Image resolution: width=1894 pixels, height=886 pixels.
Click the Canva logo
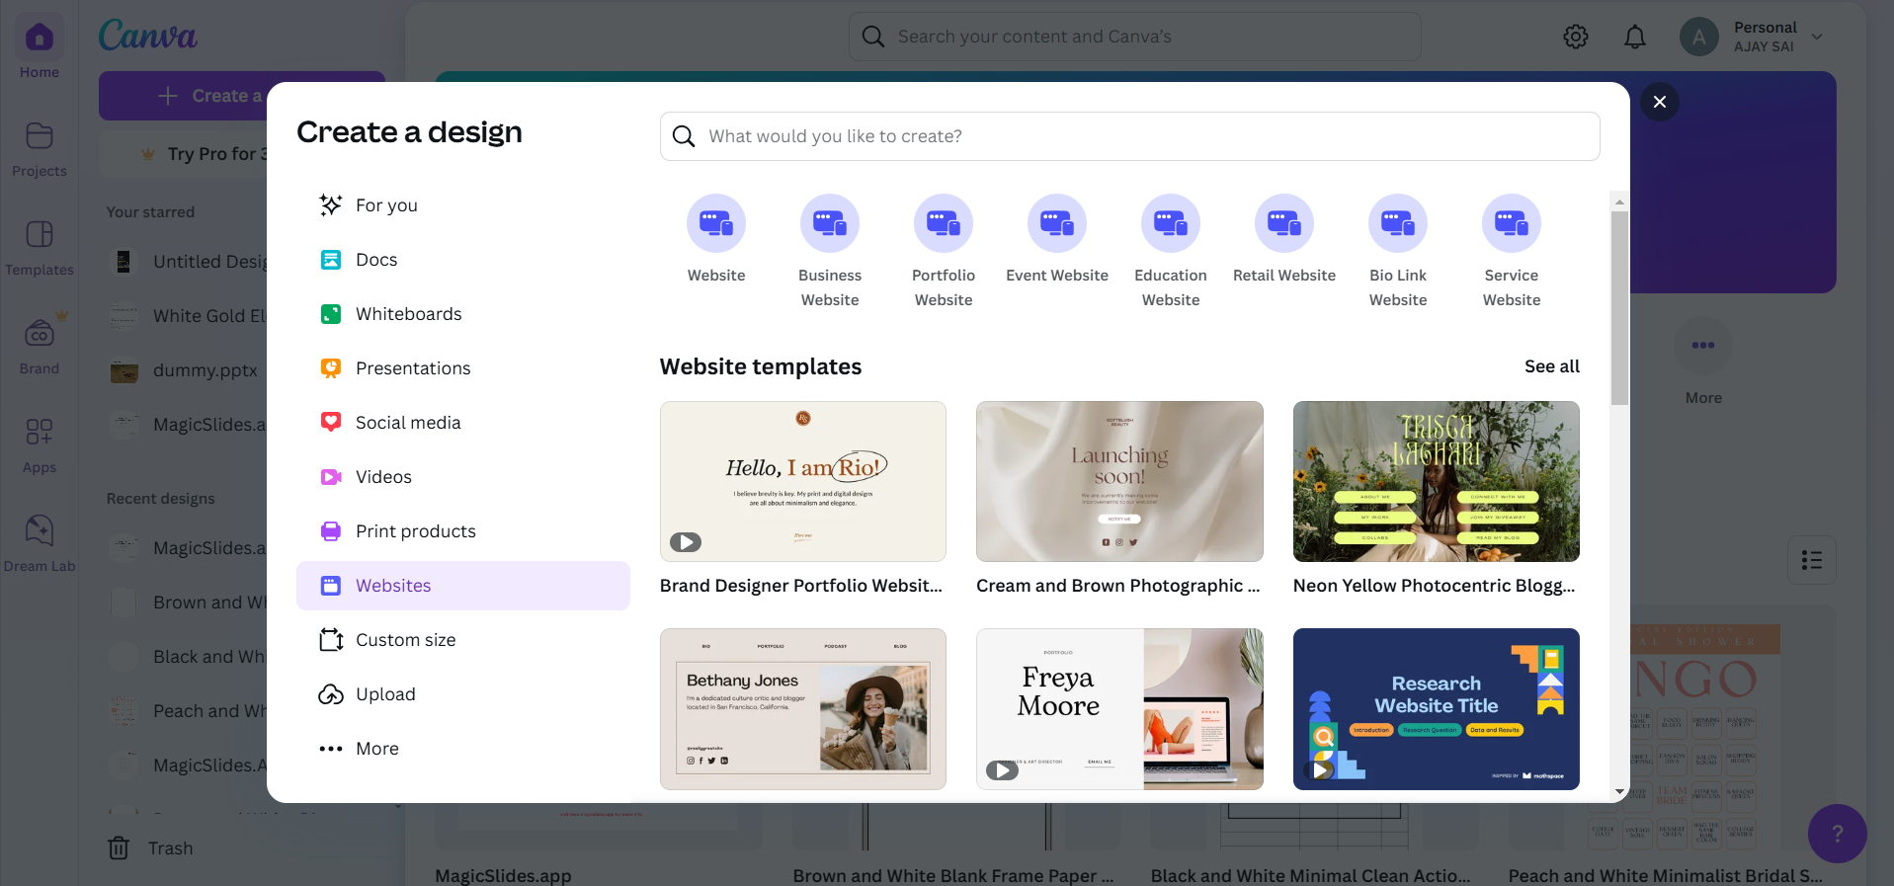[148, 36]
